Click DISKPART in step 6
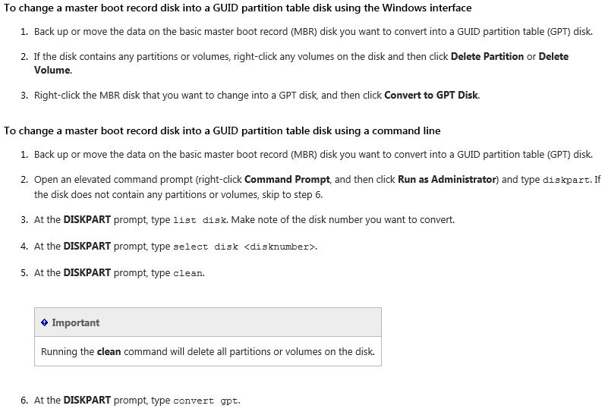This screenshot has width=605, height=418. [x=87, y=401]
